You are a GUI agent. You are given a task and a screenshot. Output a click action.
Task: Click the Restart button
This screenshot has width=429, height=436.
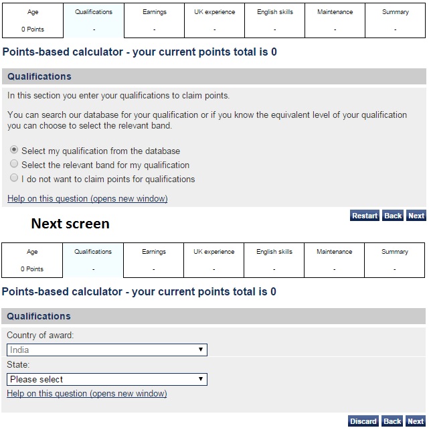(x=365, y=216)
